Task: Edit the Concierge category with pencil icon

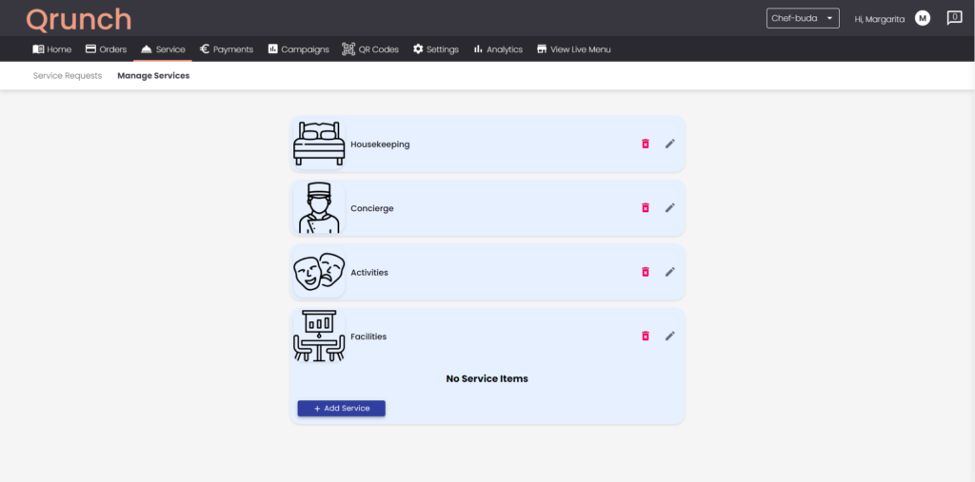Action: (669, 207)
